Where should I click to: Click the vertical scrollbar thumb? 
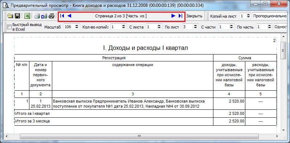pyautogui.click(x=283, y=51)
